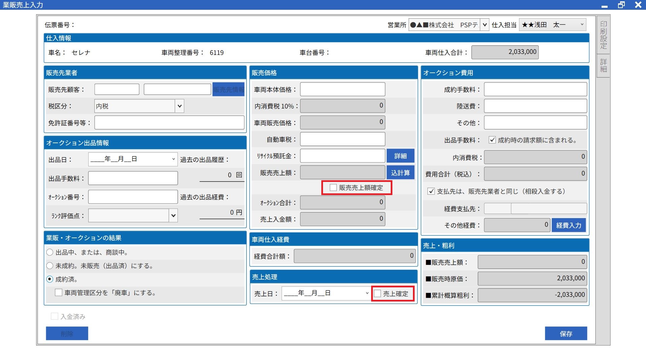The width and height of the screenshot is (646, 349).
Task: Open the 税区分 dropdown
Action: coord(180,106)
